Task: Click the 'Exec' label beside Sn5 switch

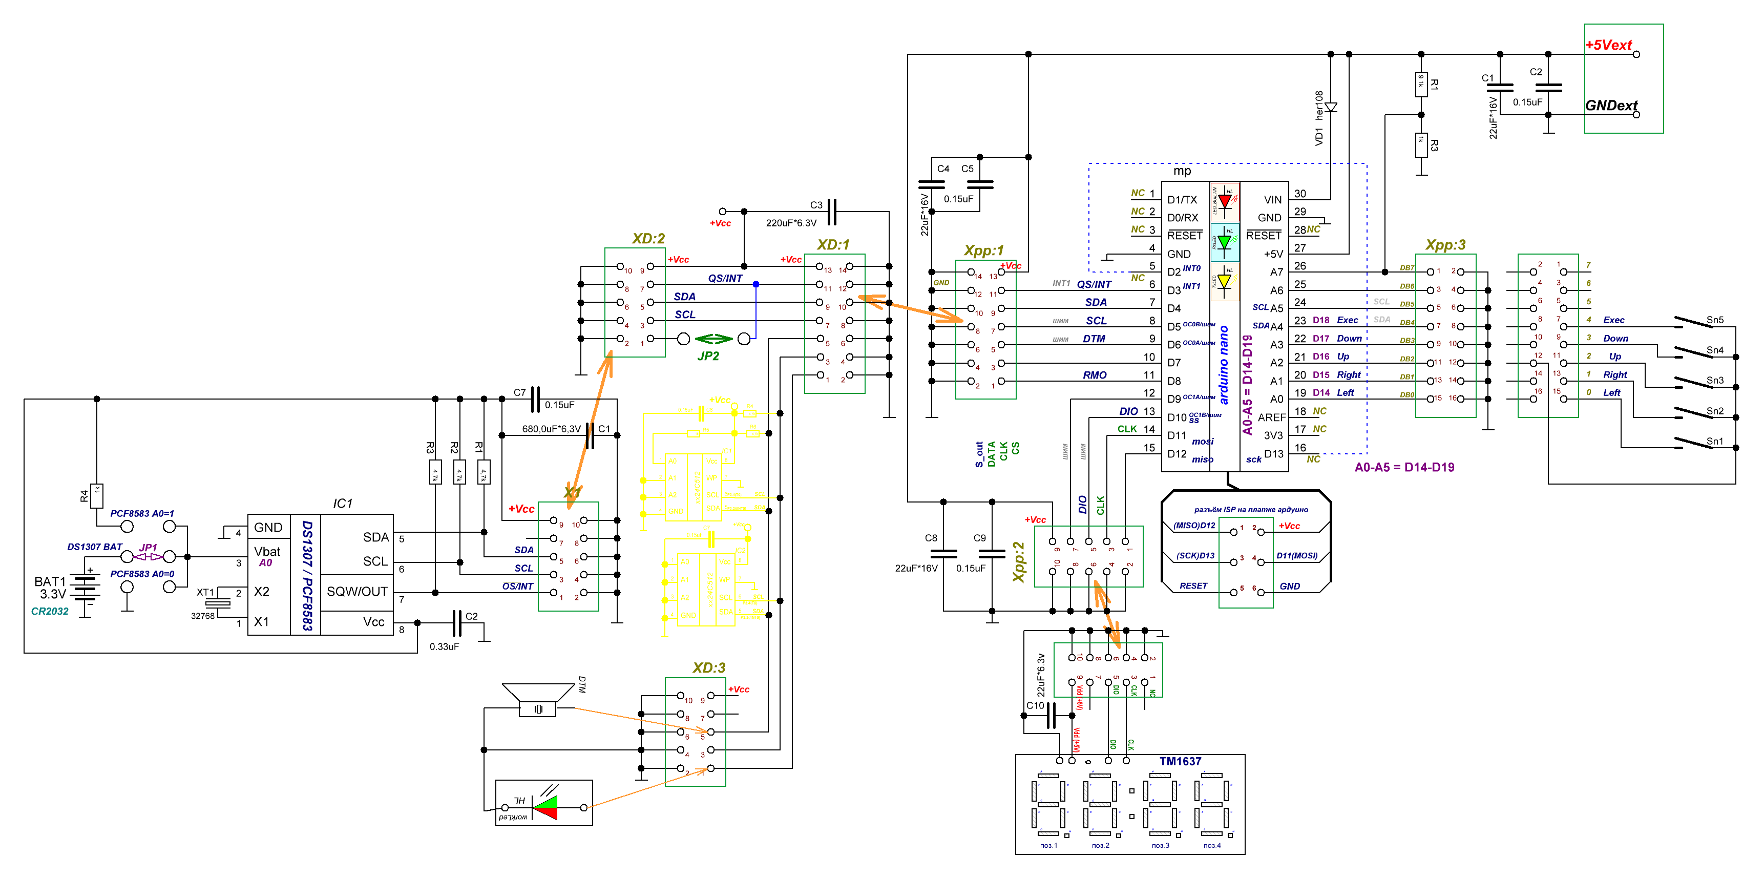Action: tap(1613, 320)
